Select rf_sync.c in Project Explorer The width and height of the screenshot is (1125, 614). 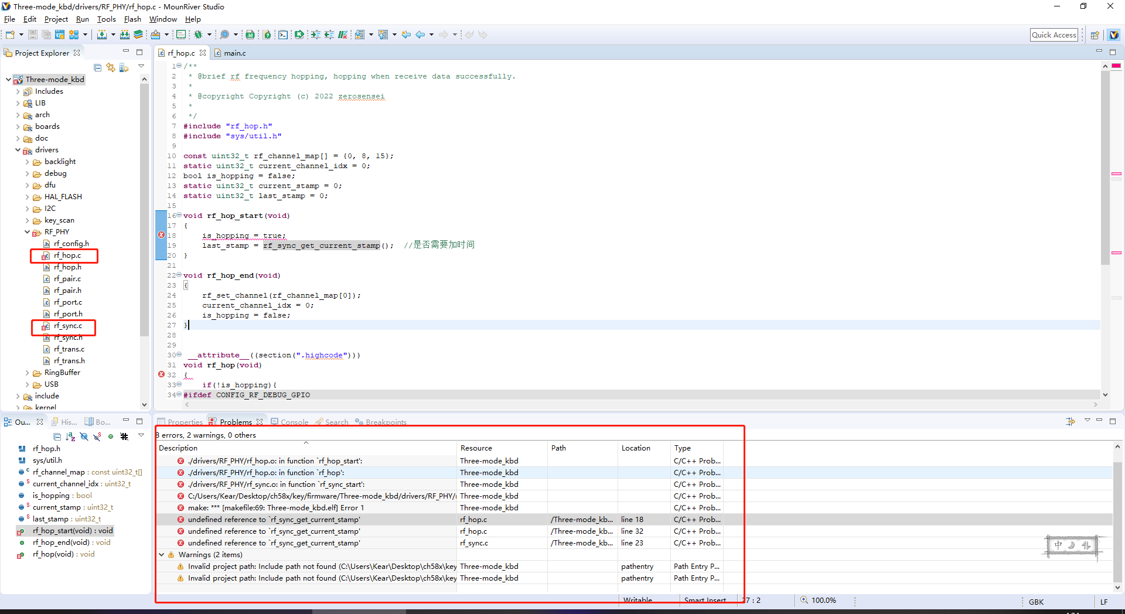pos(68,326)
